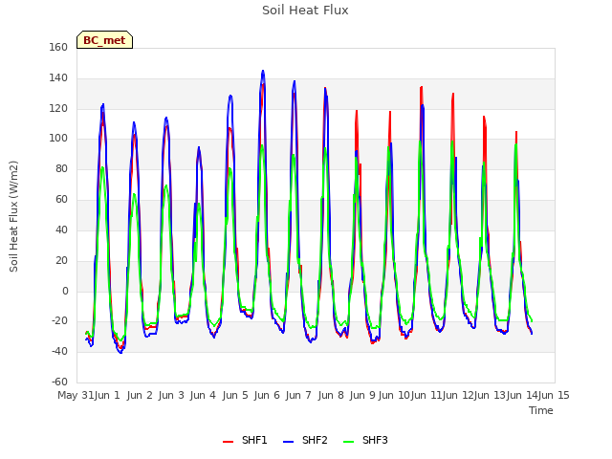Click the 40 y-axis tick label
This screenshot has height=459, width=612.
[61, 229]
